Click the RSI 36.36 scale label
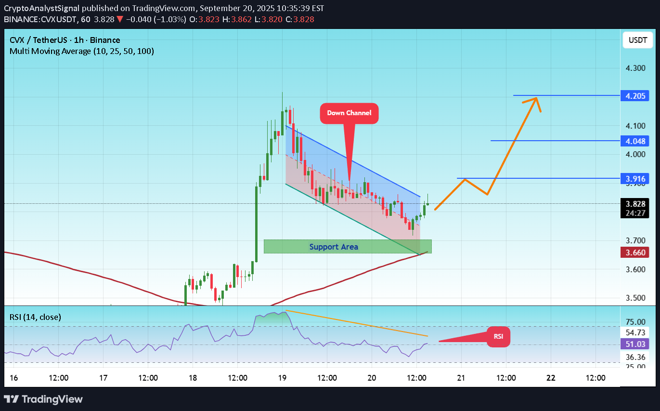660x411 pixels. click(635, 357)
